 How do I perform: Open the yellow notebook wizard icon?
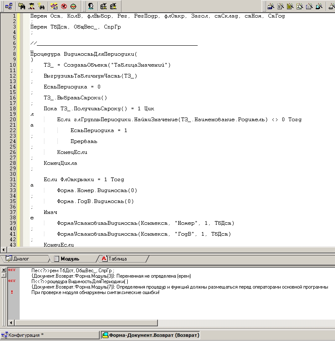coord(291,6)
